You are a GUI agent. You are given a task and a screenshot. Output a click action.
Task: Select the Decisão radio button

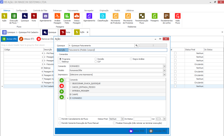96,59
